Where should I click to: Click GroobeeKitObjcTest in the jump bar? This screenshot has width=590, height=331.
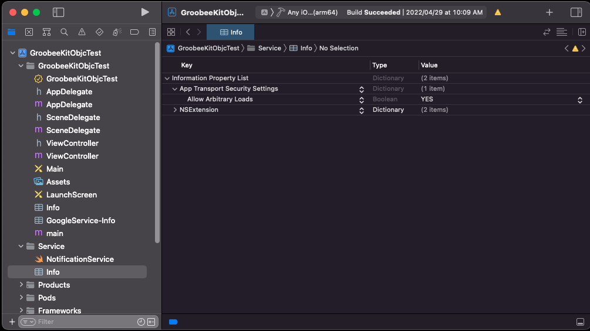tap(208, 48)
